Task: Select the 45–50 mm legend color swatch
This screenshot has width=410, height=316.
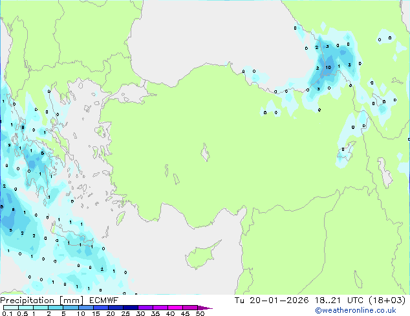Action: pos(190,308)
